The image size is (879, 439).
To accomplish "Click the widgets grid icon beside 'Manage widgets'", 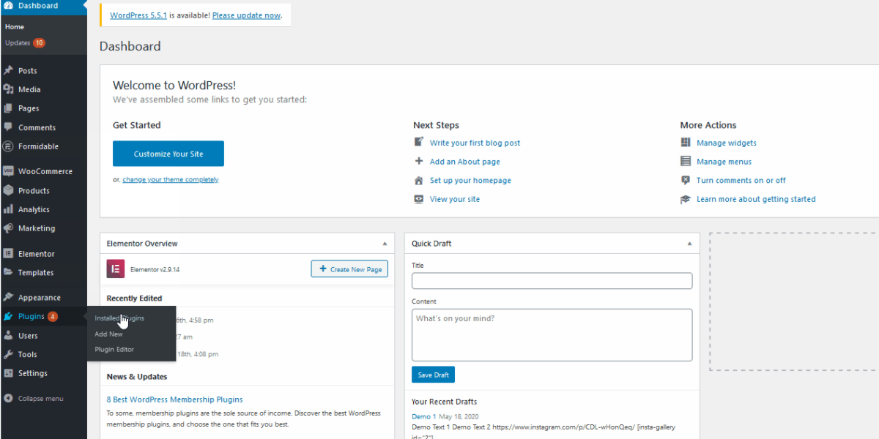I will click(686, 143).
